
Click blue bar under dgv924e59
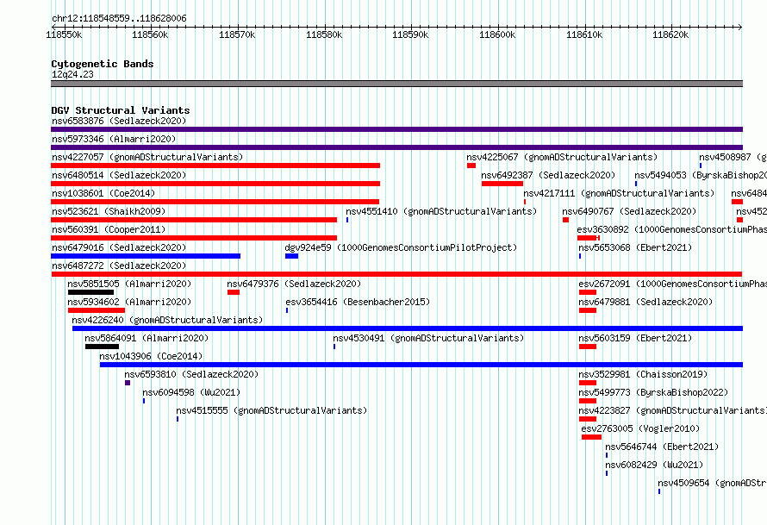[291, 256]
